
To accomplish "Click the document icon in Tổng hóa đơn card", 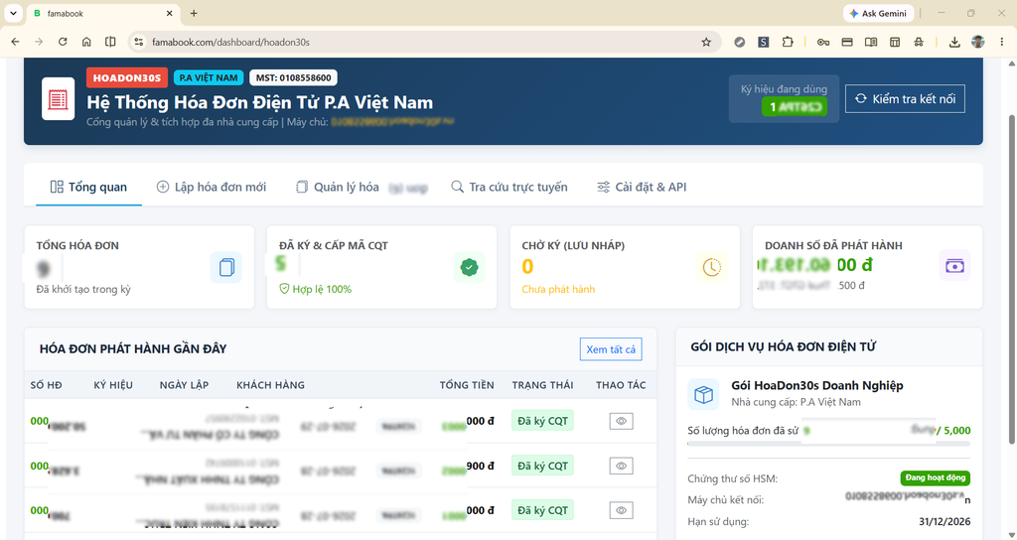I will pyautogui.click(x=226, y=267).
